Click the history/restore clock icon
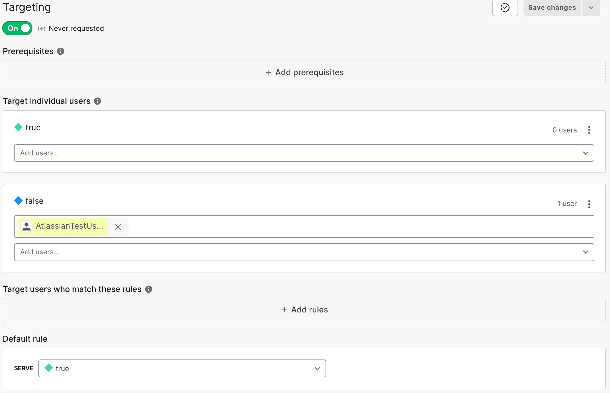610x393 pixels. coord(505,7)
